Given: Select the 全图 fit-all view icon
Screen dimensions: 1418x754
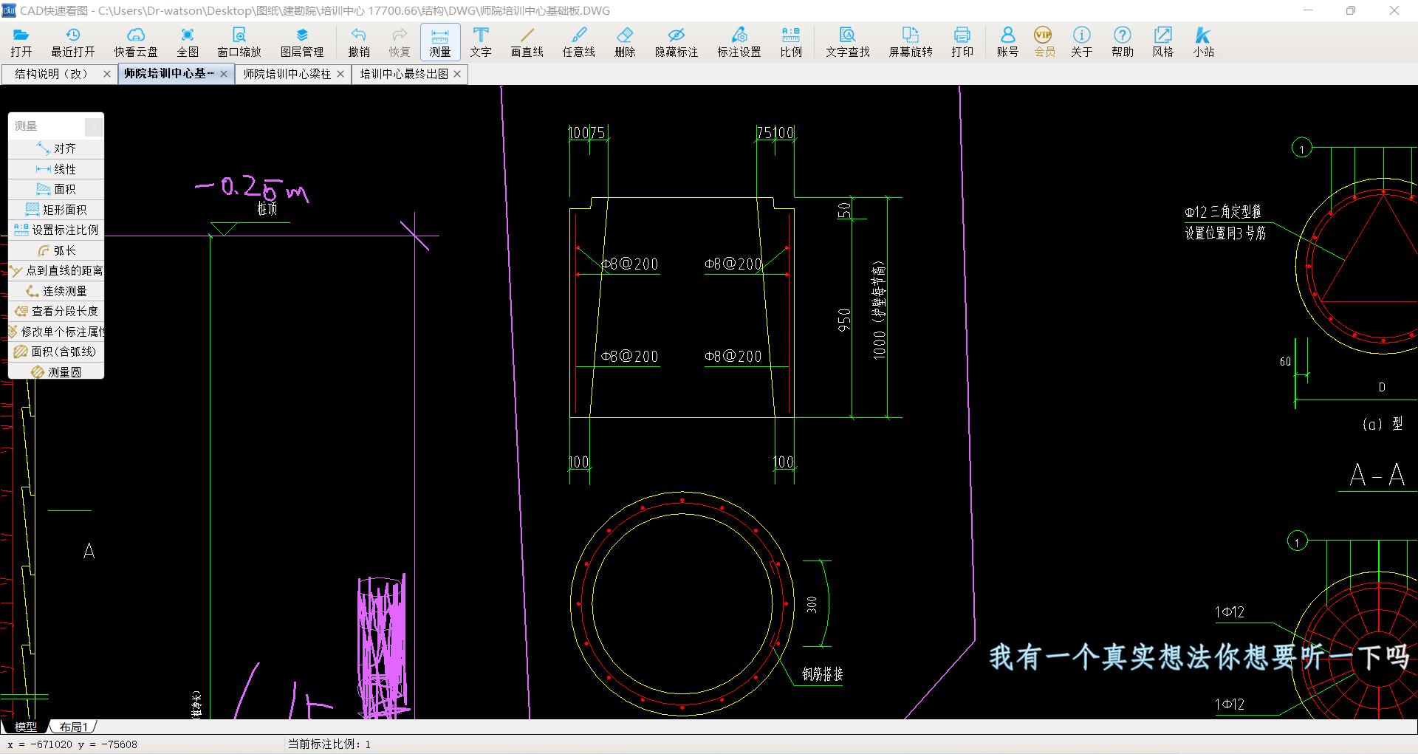Looking at the screenshot, I should (188, 42).
